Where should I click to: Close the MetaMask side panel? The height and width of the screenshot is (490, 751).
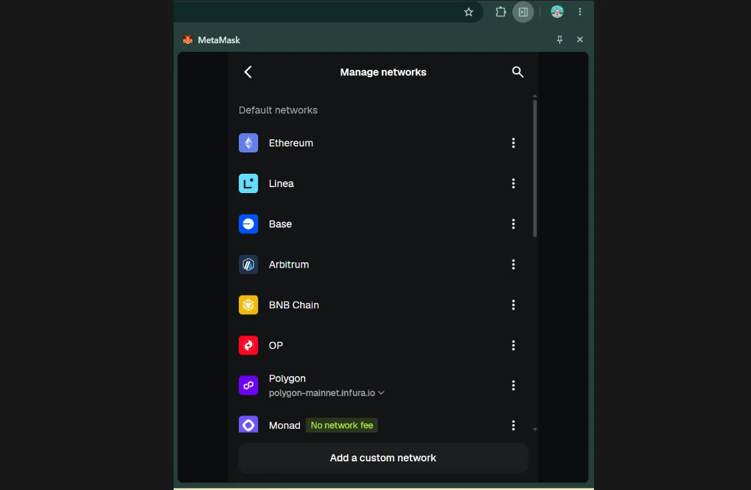tap(579, 40)
